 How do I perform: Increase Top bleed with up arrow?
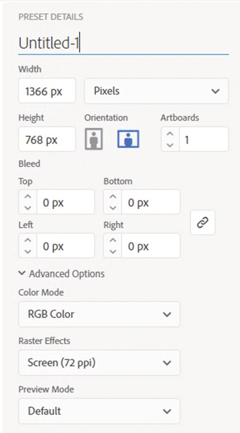pos(28,197)
